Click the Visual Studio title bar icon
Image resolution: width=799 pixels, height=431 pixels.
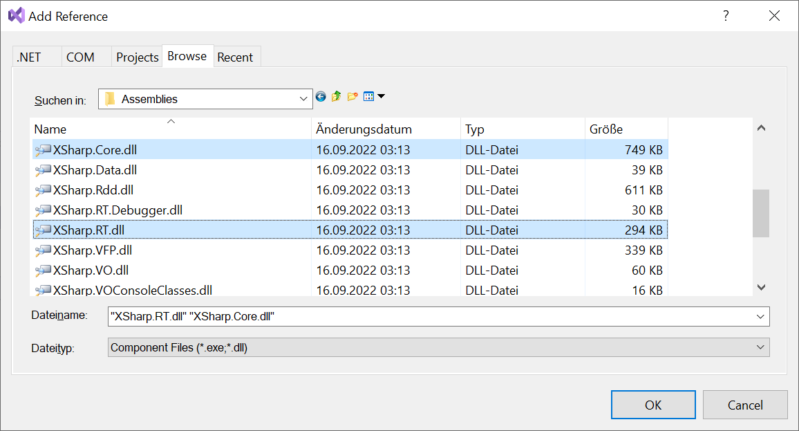pyautogui.click(x=17, y=16)
